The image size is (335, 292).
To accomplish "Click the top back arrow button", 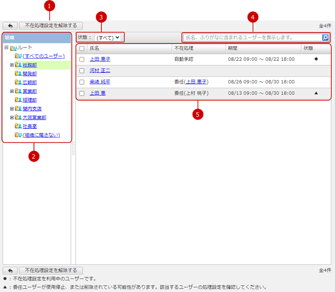I will (x=10, y=26).
